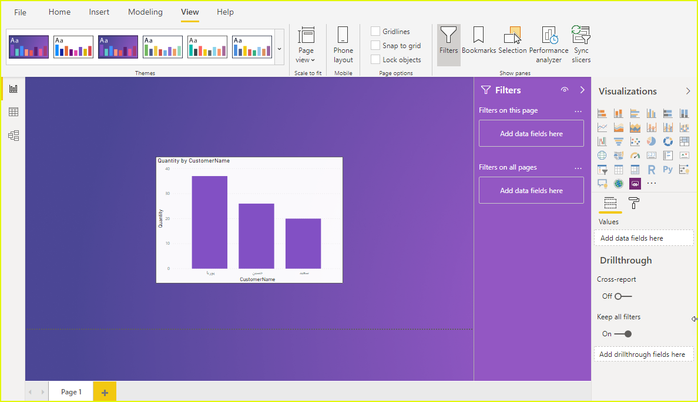Select the scatter chart visualization

pyautogui.click(x=635, y=141)
